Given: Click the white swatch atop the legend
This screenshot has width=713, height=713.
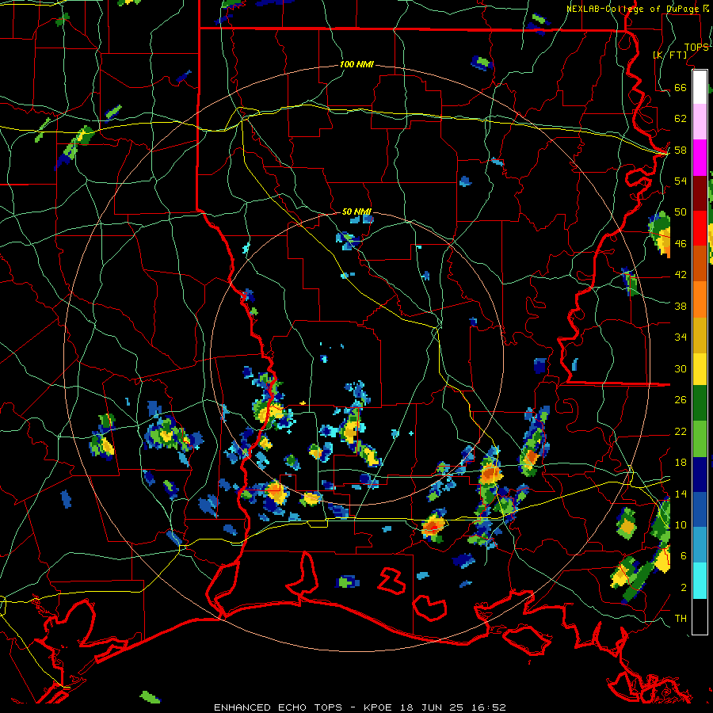Looking at the screenshot, I should [700, 87].
